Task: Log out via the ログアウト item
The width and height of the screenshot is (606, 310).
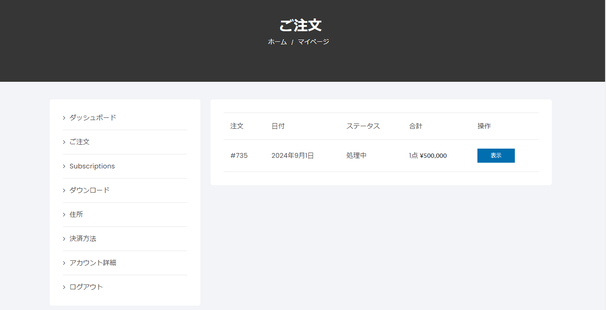Action: [86, 287]
